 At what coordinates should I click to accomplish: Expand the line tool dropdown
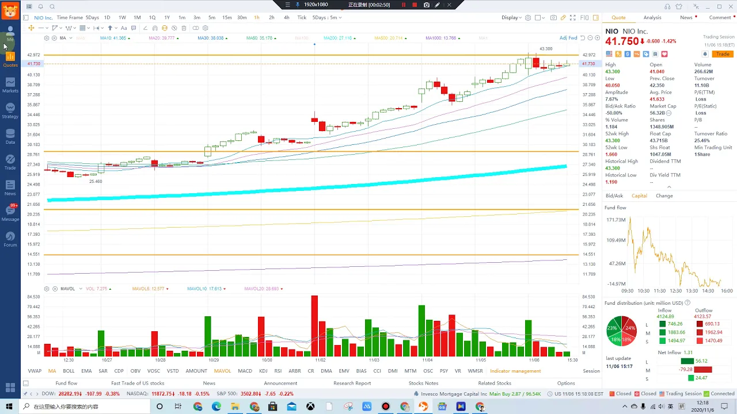(47, 28)
